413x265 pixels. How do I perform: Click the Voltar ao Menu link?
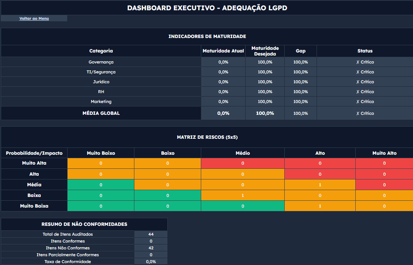point(34,18)
